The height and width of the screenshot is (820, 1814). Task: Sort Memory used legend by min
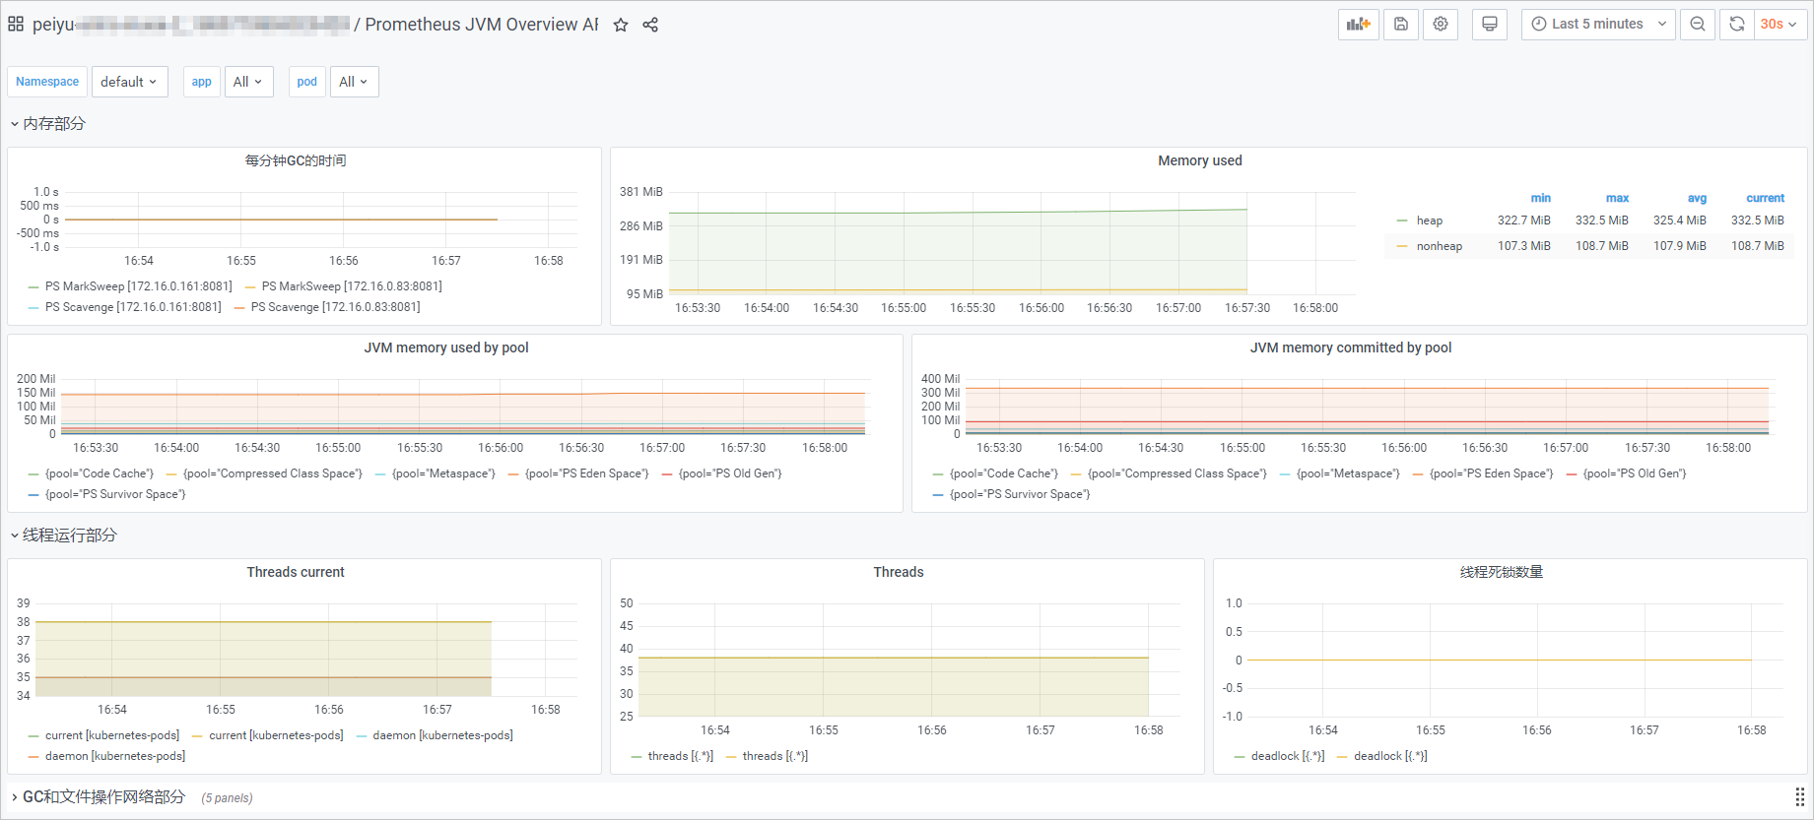click(x=1541, y=198)
